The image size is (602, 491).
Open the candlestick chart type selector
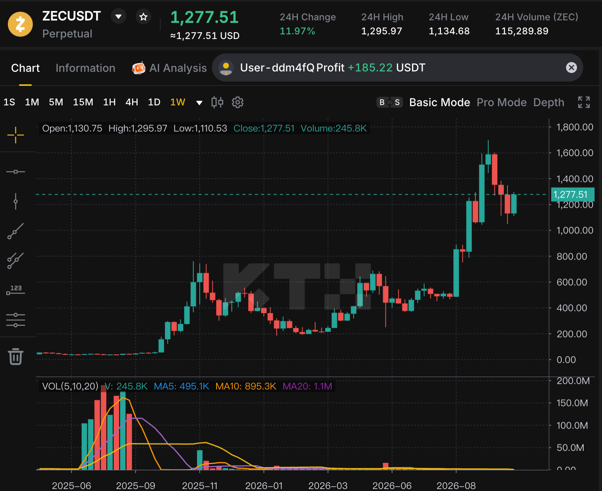coord(217,102)
